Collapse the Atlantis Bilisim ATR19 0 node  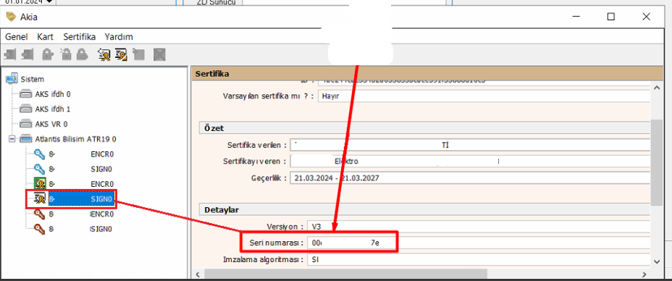coord(12,139)
